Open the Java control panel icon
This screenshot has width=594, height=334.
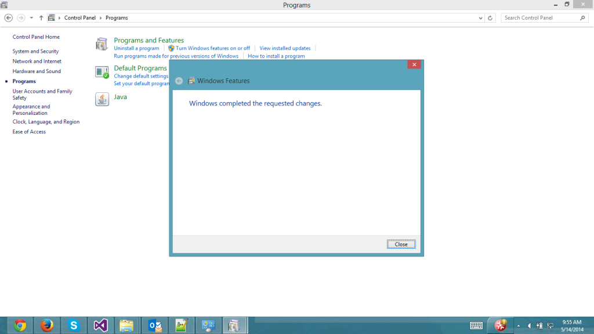point(102,99)
